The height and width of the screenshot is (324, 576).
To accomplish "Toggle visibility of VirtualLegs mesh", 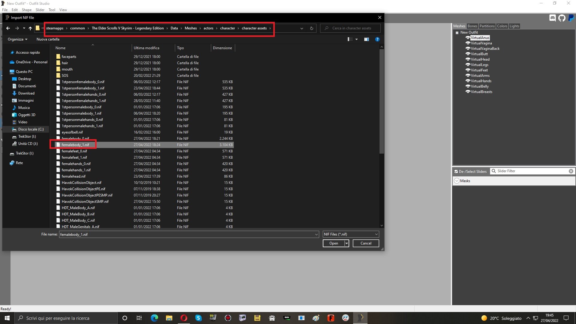I will click(x=468, y=65).
